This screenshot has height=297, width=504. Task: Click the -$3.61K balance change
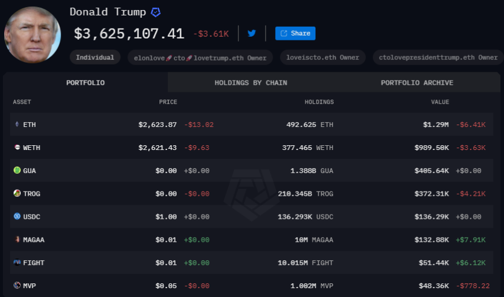(211, 34)
